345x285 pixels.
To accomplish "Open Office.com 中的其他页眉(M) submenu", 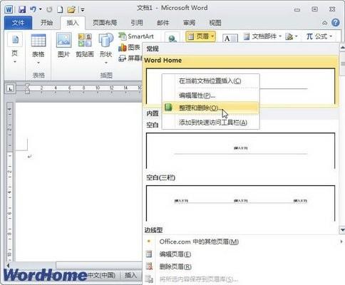I will [x=243, y=242].
